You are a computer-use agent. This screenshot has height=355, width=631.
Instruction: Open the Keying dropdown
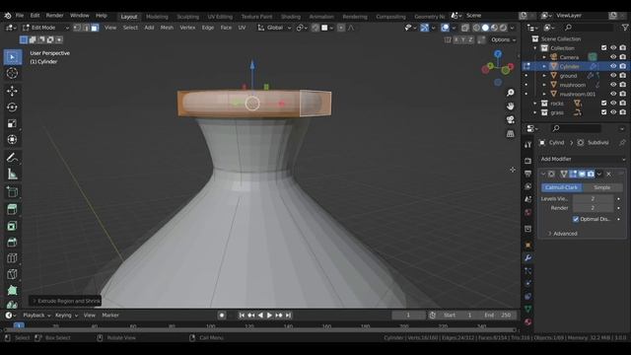tap(66, 316)
